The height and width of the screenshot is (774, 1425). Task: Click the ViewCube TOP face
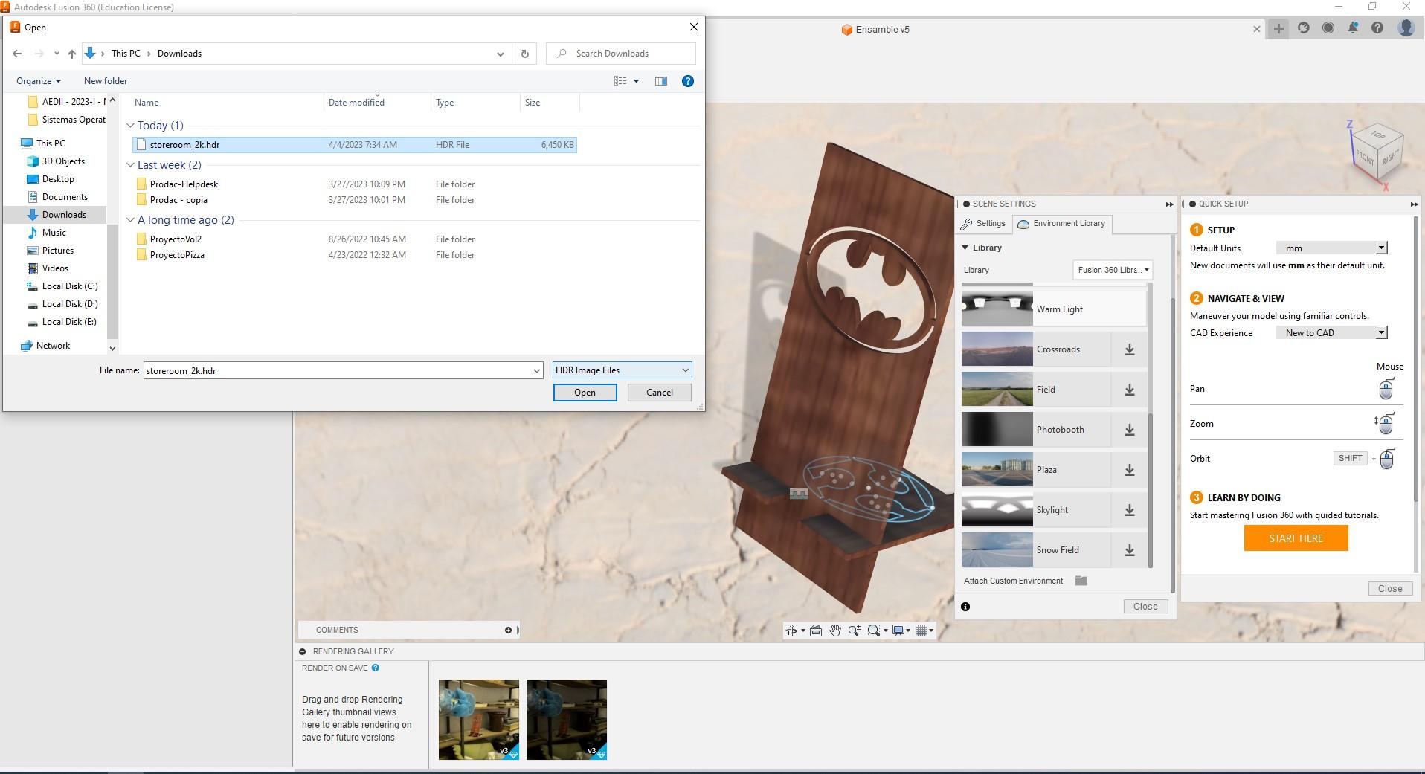[x=1377, y=135]
